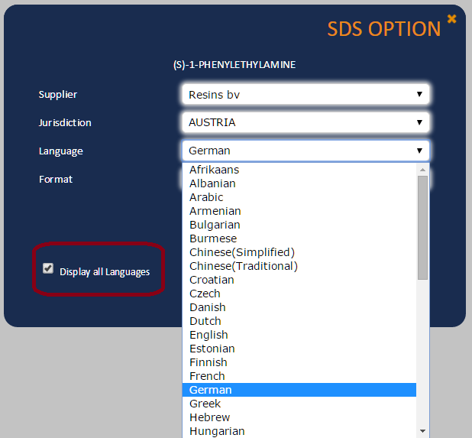Image resolution: width=472 pixels, height=438 pixels.
Task: Select Chinese(Simplified) language option
Action: 299,252
